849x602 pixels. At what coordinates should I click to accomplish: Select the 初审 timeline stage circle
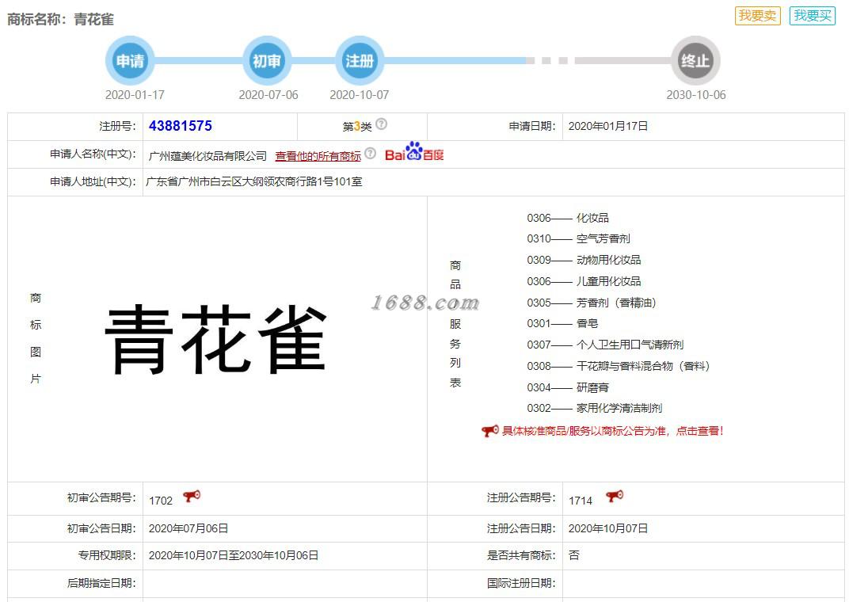click(x=267, y=61)
